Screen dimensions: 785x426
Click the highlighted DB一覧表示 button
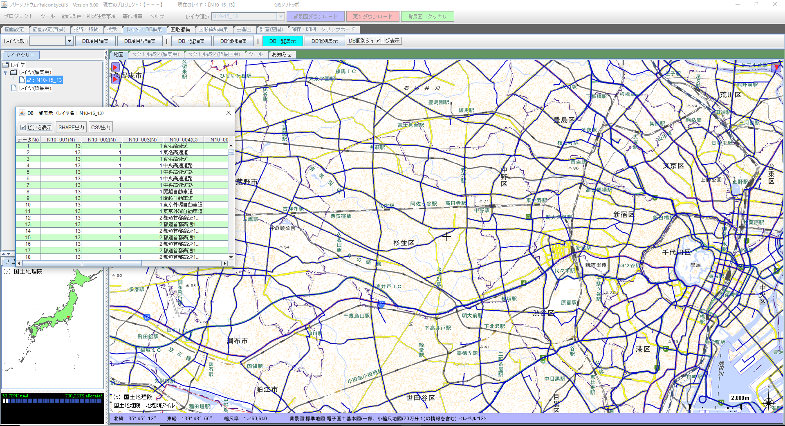[283, 41]
